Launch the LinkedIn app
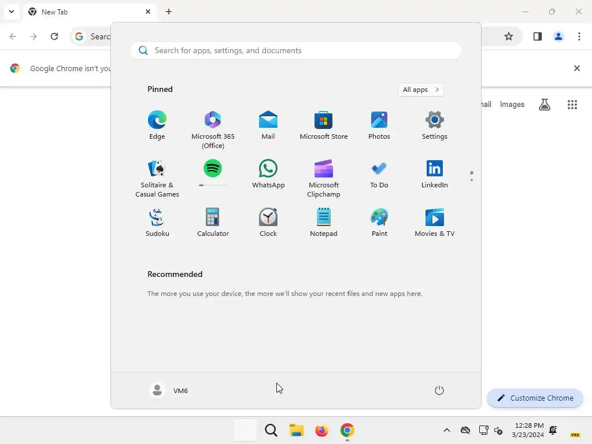 click(435, 174)
